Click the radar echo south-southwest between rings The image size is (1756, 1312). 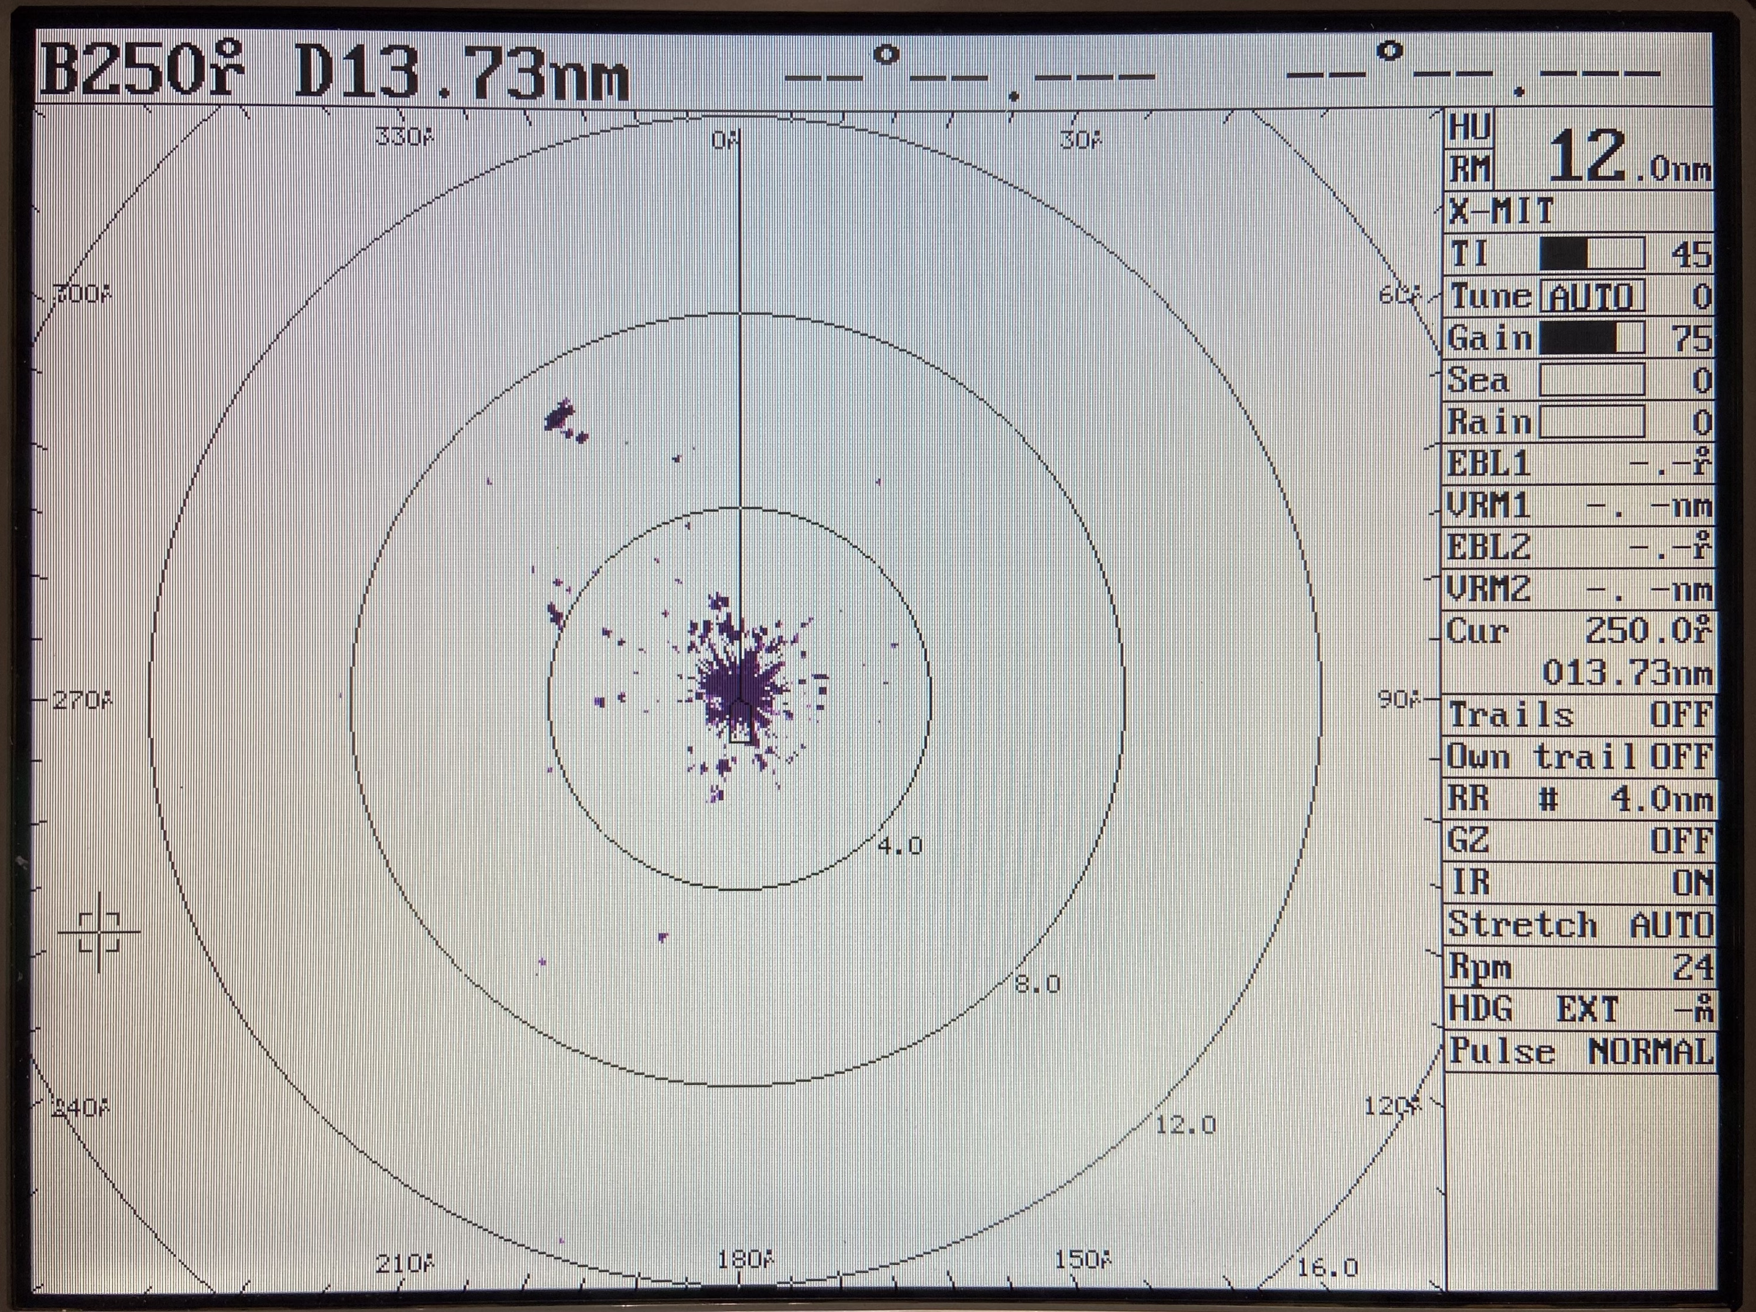[663, 937]
